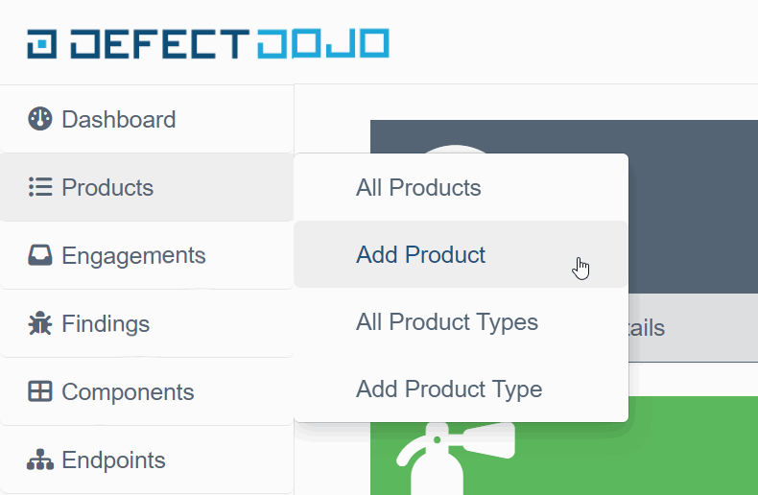Select All Product Types menu entry
This screenshot has width=758, height=495.
[446, 322]
